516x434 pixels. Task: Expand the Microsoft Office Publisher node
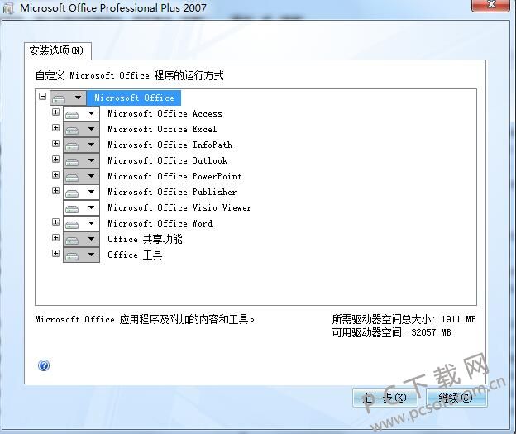click(x=55, y=190)
